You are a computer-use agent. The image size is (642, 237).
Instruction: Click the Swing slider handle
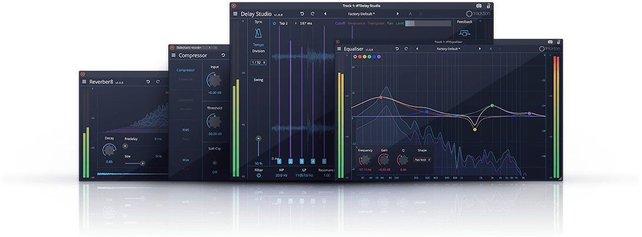click(x=258, y=138)
